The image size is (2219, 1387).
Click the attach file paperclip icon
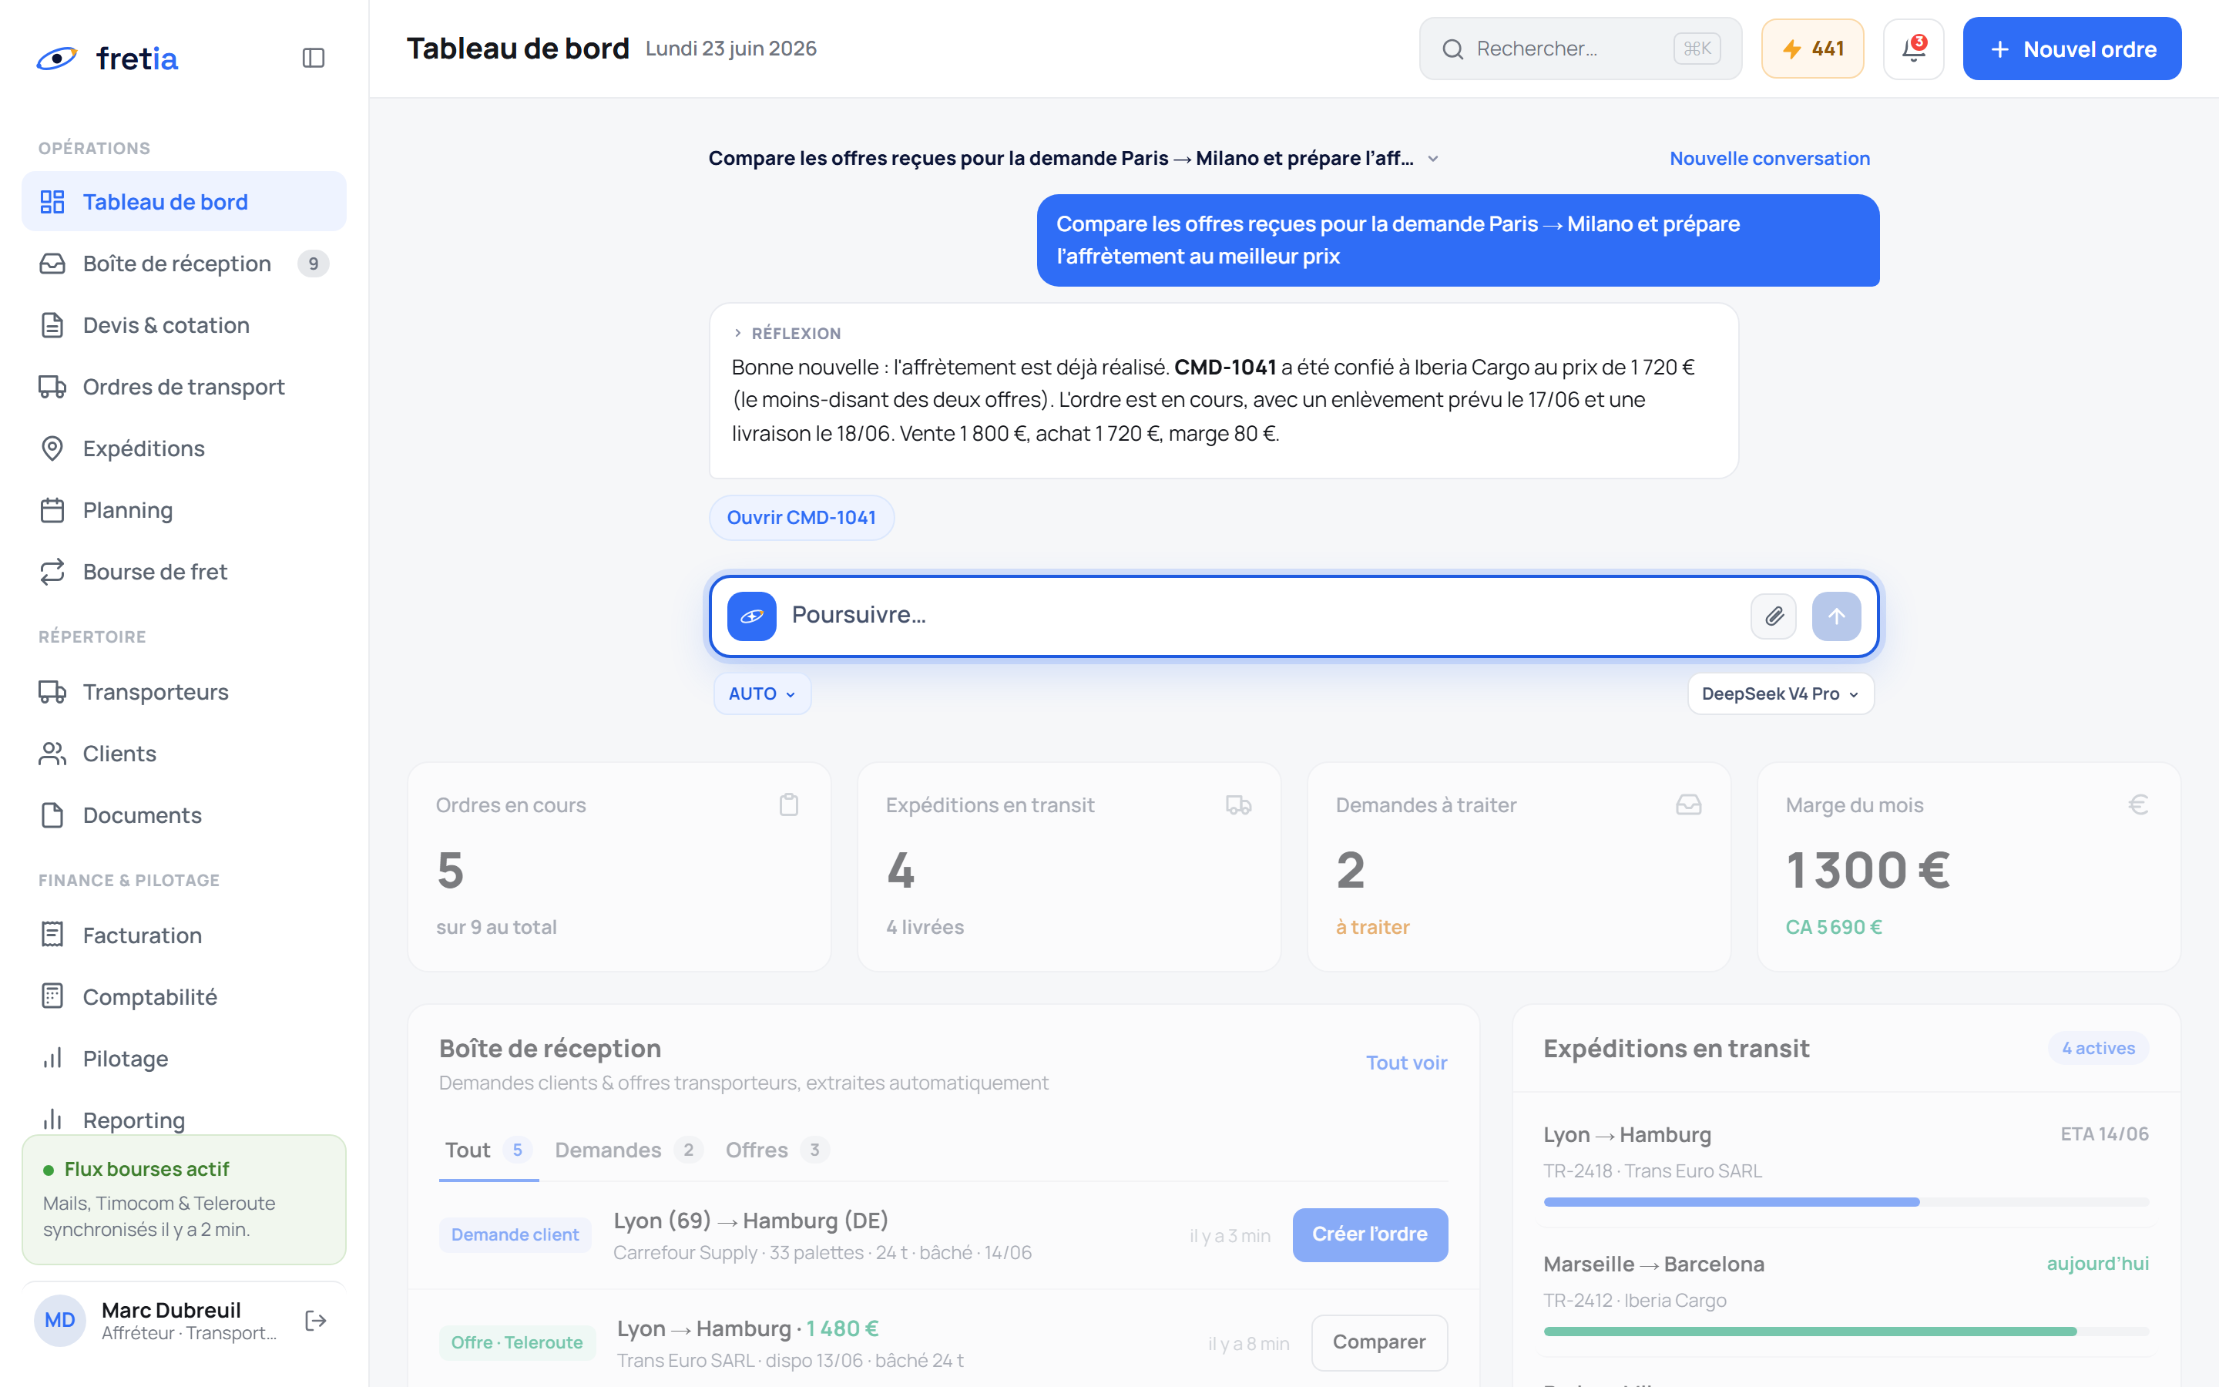[x=1774, y=616]
